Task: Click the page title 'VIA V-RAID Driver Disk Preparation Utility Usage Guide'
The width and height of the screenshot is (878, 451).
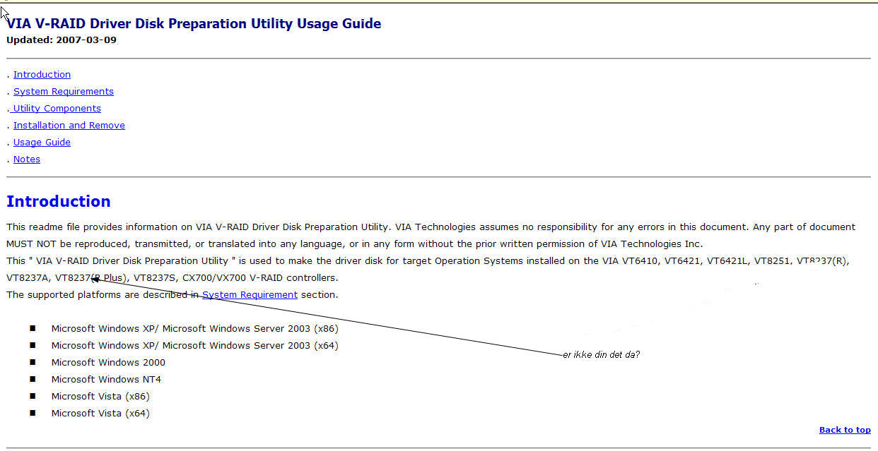Action: [x=194, y=23]
